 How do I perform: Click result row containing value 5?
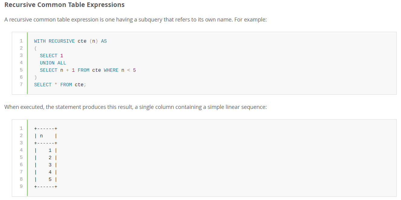[46, 179]
